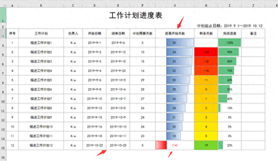278x161 pixels.
Task: Select column G header
Action: coord(175,6)
